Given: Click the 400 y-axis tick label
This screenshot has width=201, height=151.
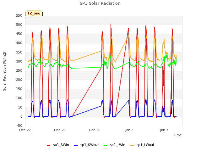Looking at the screenshot, I should click(x=19, y=43).
